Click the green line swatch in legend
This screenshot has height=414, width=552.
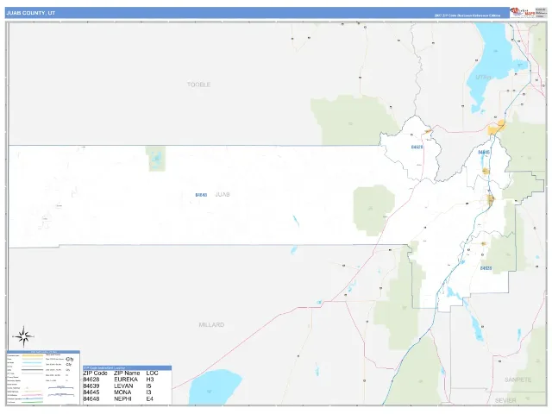coord(33,402)
